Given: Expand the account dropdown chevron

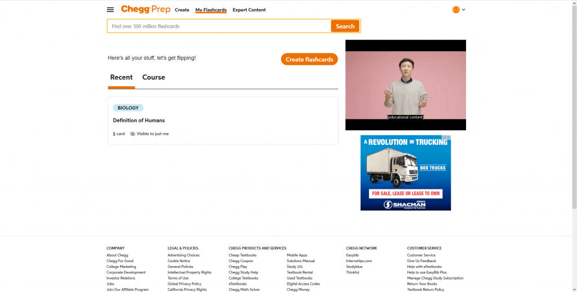Looking at the screenshot, I should pos(464,10).
